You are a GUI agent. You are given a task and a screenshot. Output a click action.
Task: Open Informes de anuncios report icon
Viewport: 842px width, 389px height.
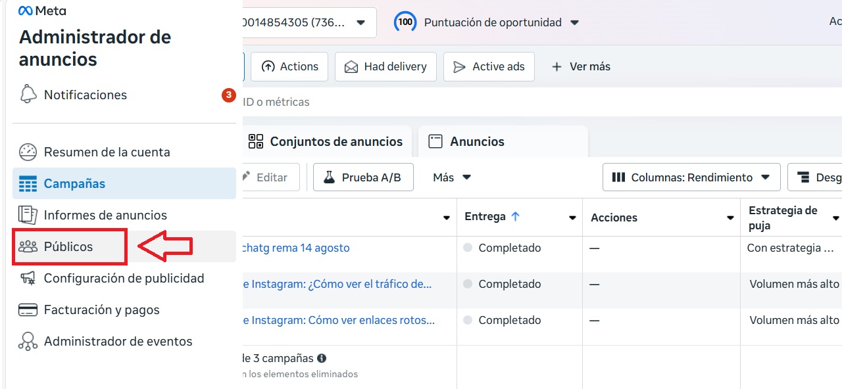(28, 215)
